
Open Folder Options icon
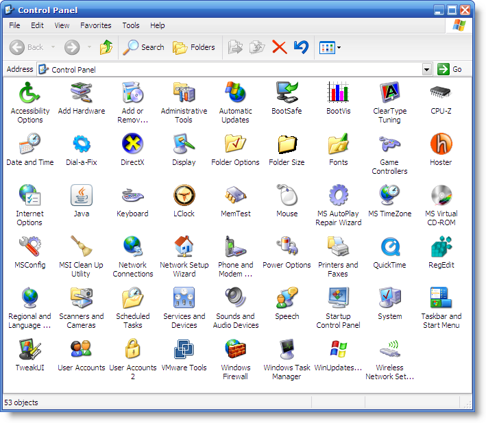click(235, 144)
